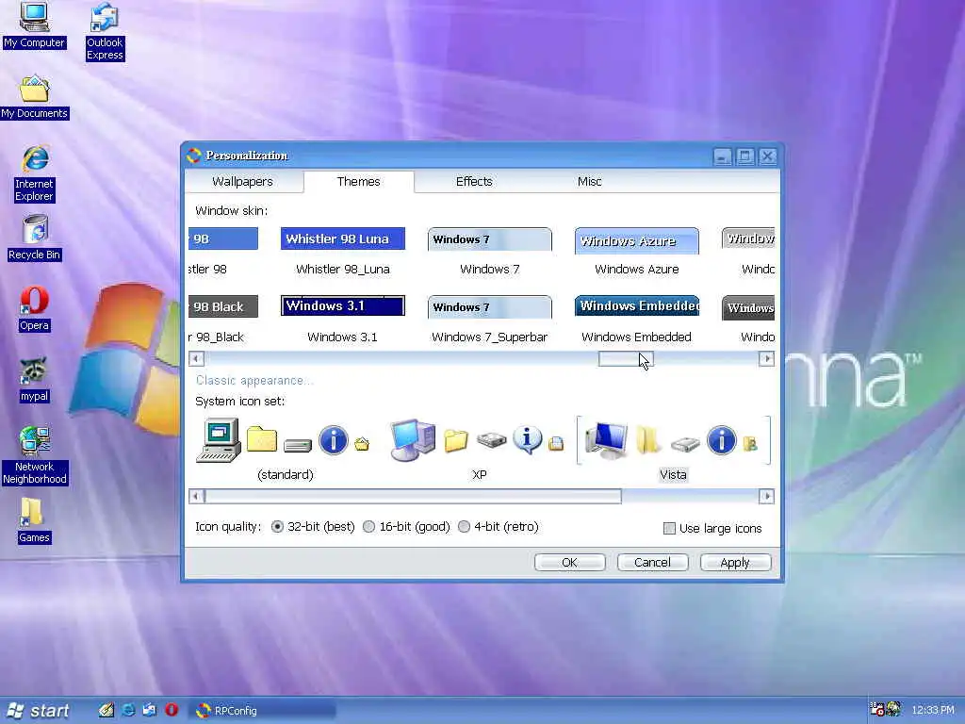Open Classic appearance link
Screen dimensions: 965x724
pyautogui.click(x=254, y=381)
